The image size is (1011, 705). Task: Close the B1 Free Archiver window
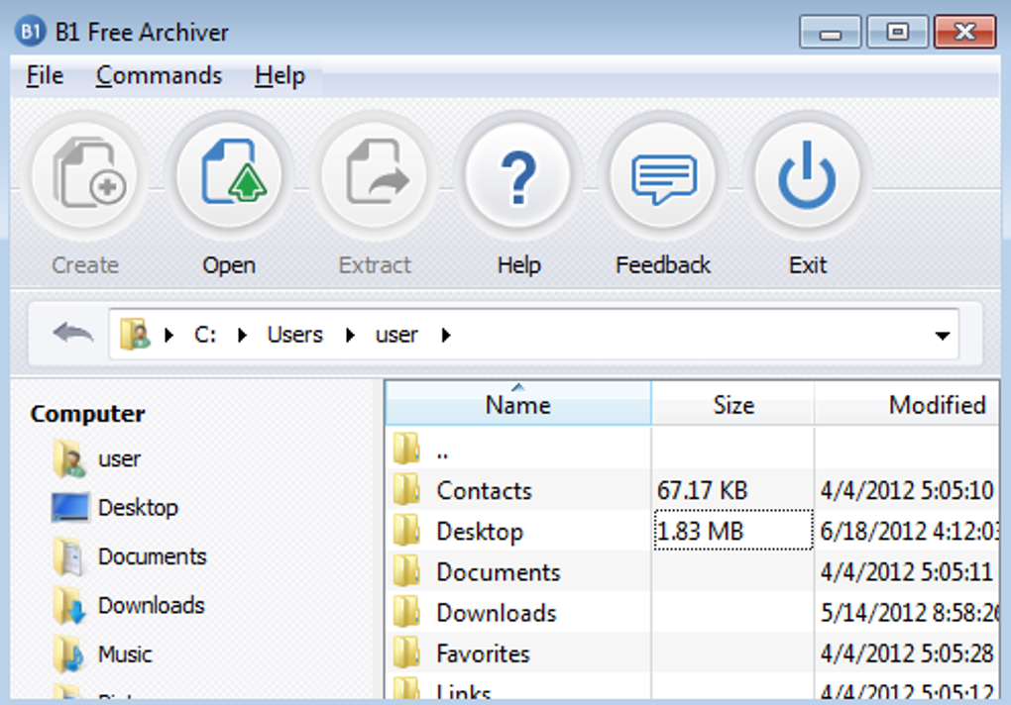click(964, 32)
